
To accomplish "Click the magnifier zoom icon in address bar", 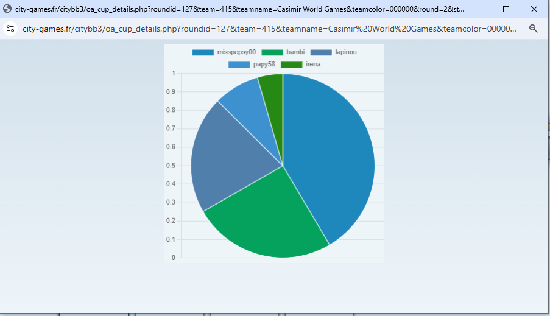I will [x=534, y=29].
